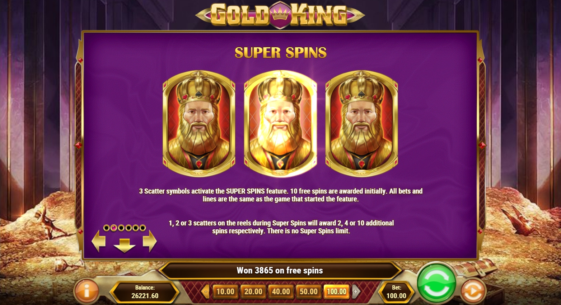Select the second highlighted page dot
This screenshot has height=305, width=561.
tap(113, 228)
